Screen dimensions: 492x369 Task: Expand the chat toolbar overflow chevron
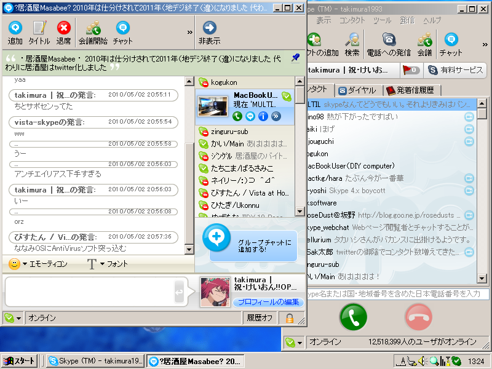coord(189,32)
